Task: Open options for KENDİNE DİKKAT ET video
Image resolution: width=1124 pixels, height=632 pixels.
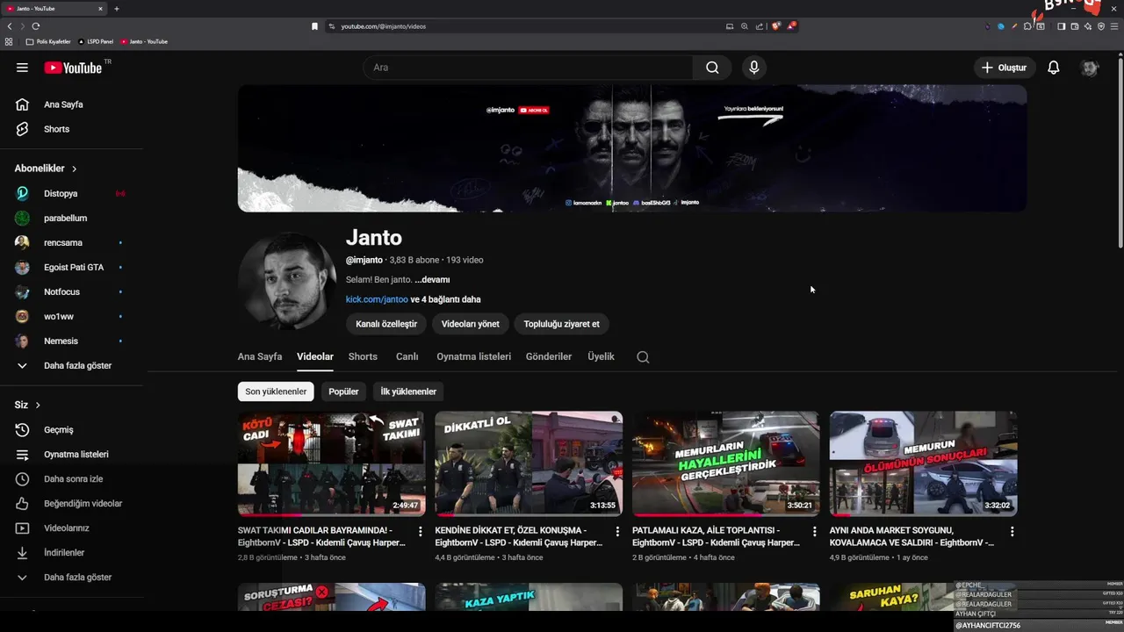Action: [x=617, y=532]
